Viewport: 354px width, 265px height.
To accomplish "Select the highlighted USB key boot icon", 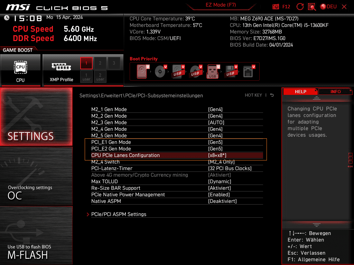I will (x=213, y=71).
